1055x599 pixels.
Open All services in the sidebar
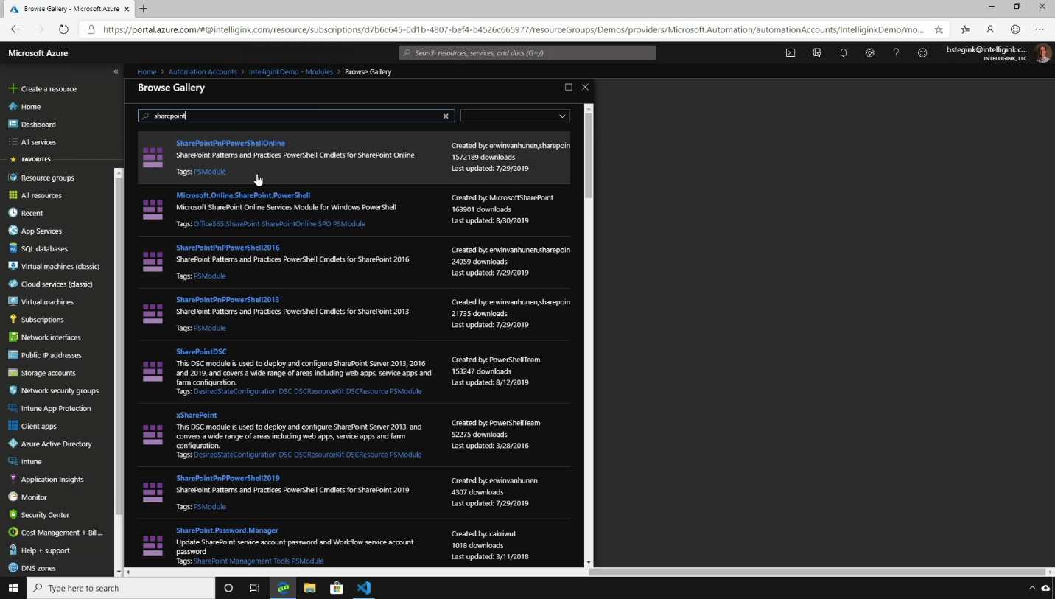pos(38,142)
